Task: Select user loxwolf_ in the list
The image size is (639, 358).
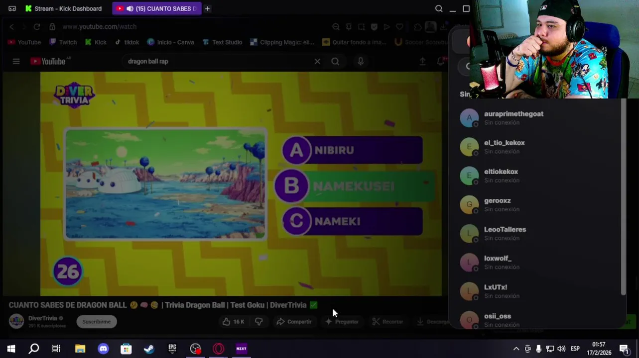Action: pyautogui.click(x=538, y=262)
